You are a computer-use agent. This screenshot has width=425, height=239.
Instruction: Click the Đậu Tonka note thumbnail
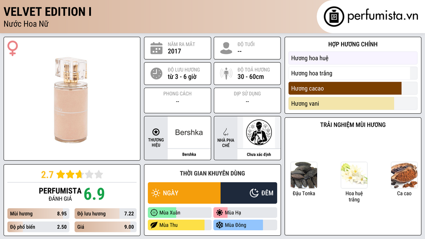click(304, 176)
